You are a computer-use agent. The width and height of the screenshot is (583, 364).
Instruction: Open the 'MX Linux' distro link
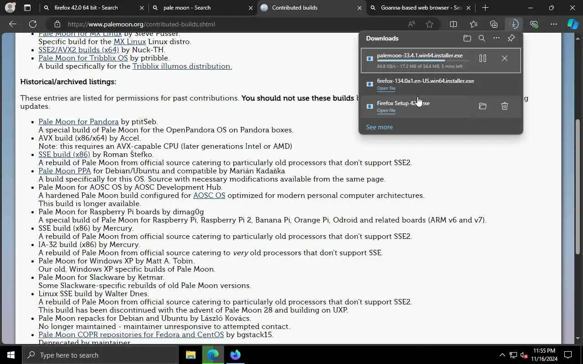coord(130,41)
